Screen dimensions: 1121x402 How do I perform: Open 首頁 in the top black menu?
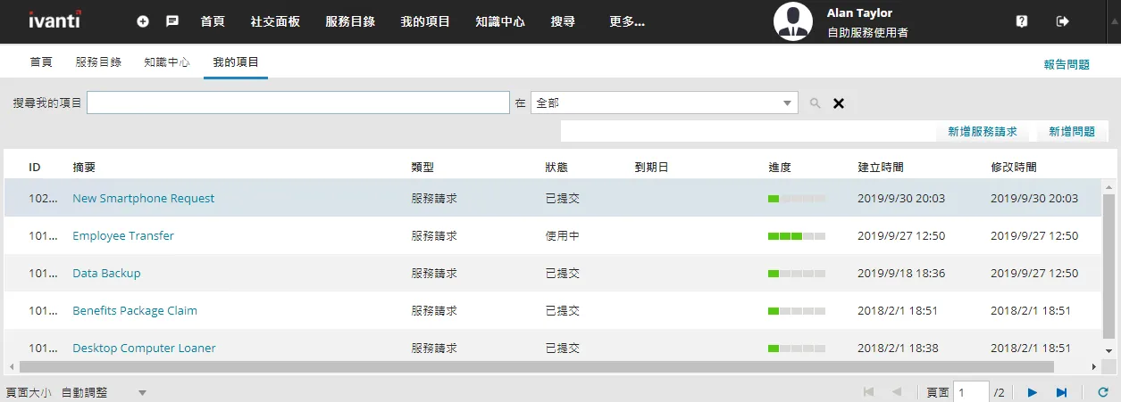tap(213, 21)
